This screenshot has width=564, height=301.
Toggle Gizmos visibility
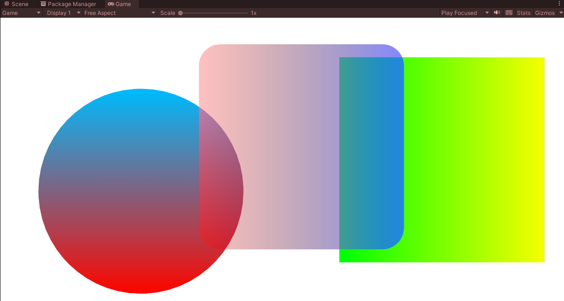(545, 13)
